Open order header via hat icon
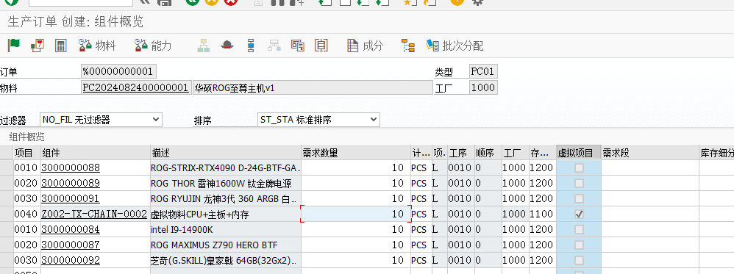 click(227, 46)
